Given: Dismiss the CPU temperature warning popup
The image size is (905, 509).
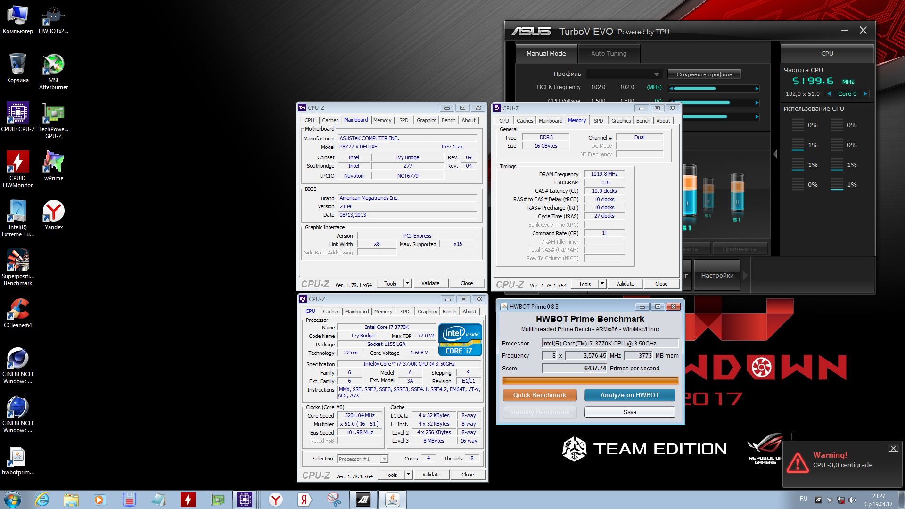Looking at the screenshot, I should coord(893,448).
